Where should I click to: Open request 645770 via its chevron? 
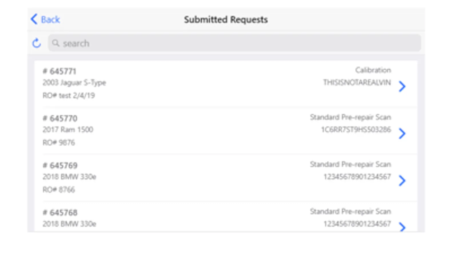click(x=402, y=133)
